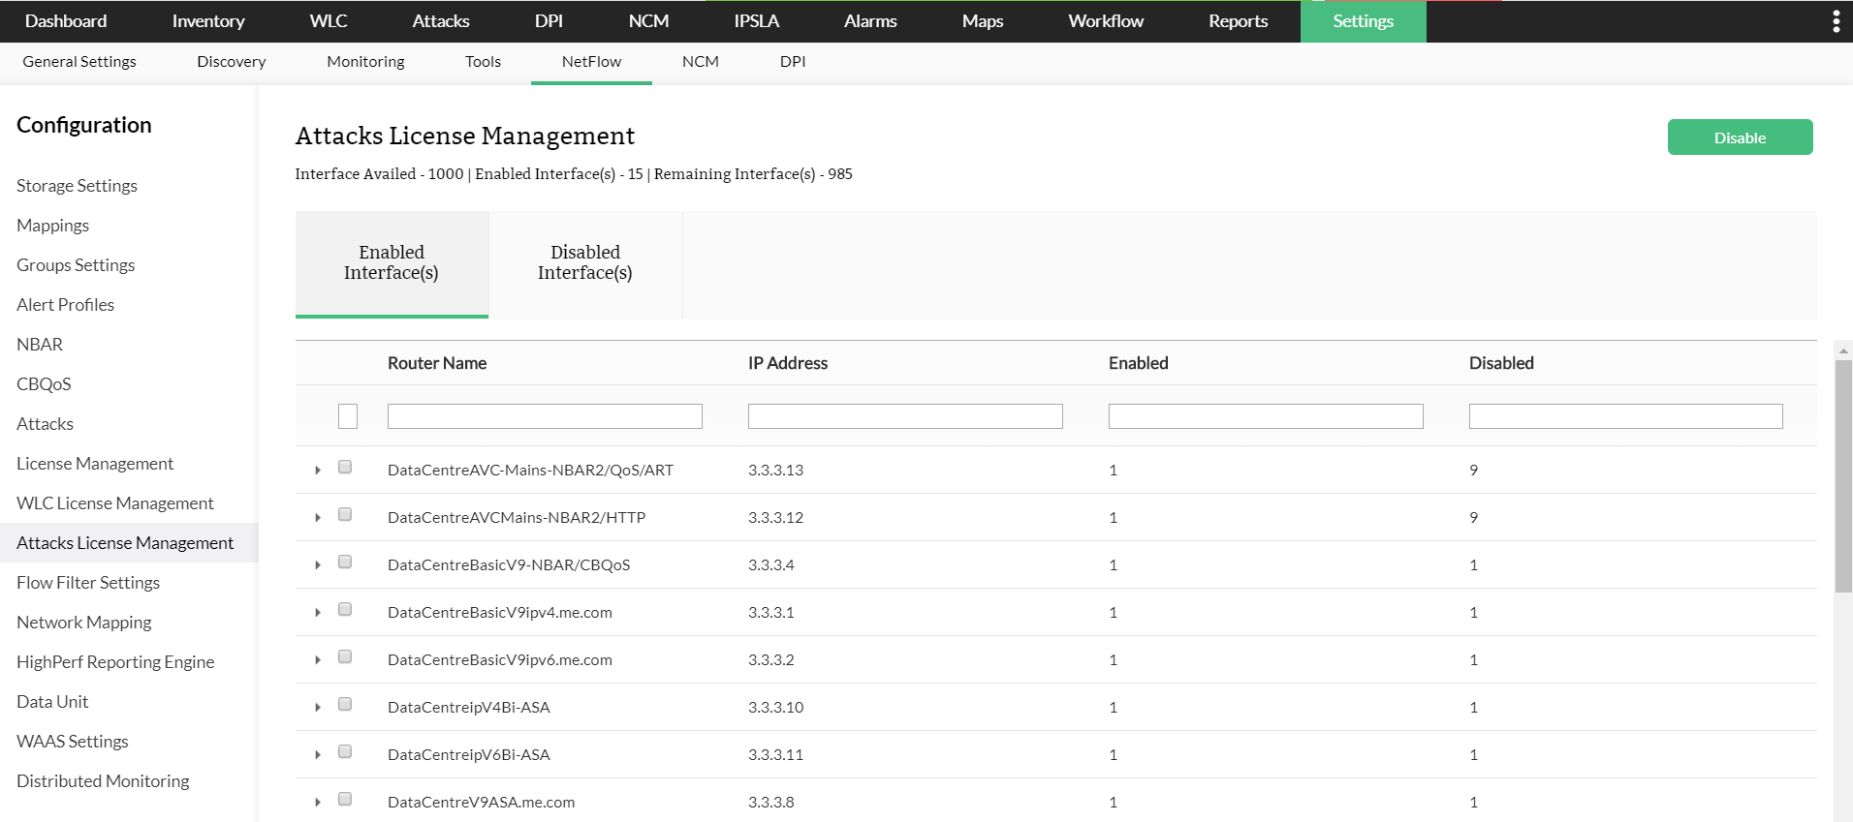1853x822 pixels.
Task: Open Flow Filter Settings in sidebar
Action: pyautogui.click(x=88, y=583)
